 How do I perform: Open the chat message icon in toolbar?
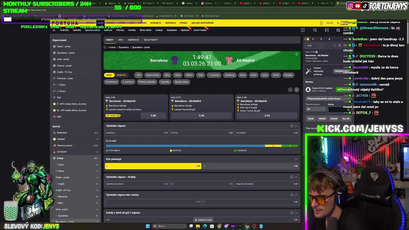pos(338,30)
